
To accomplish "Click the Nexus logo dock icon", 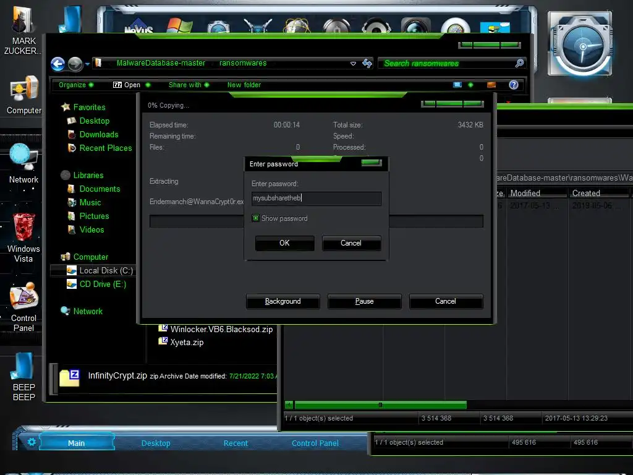I will point(139,27).
